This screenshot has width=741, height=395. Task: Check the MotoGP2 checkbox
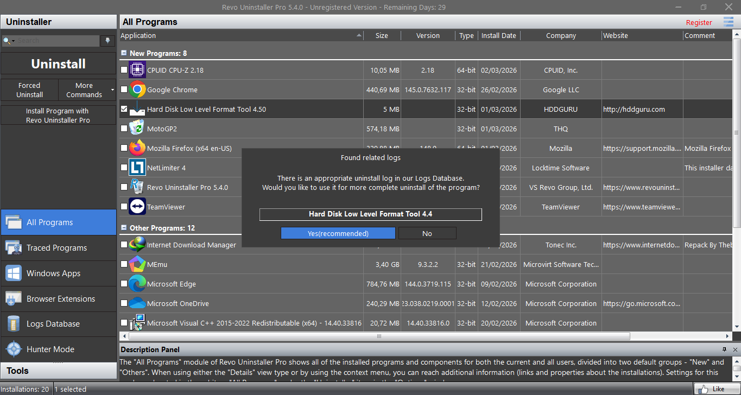[x=124, y=129]
